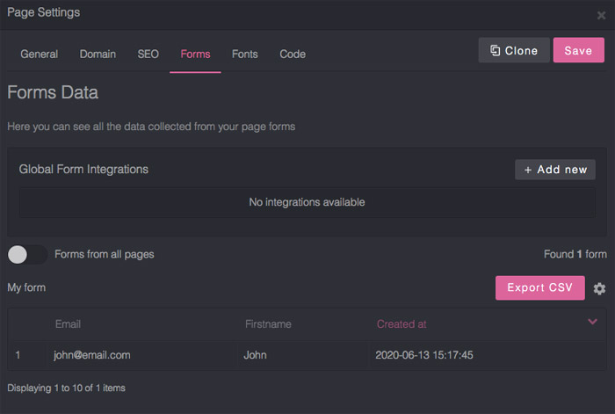Click row number 1 in the table

pos(18,355)
